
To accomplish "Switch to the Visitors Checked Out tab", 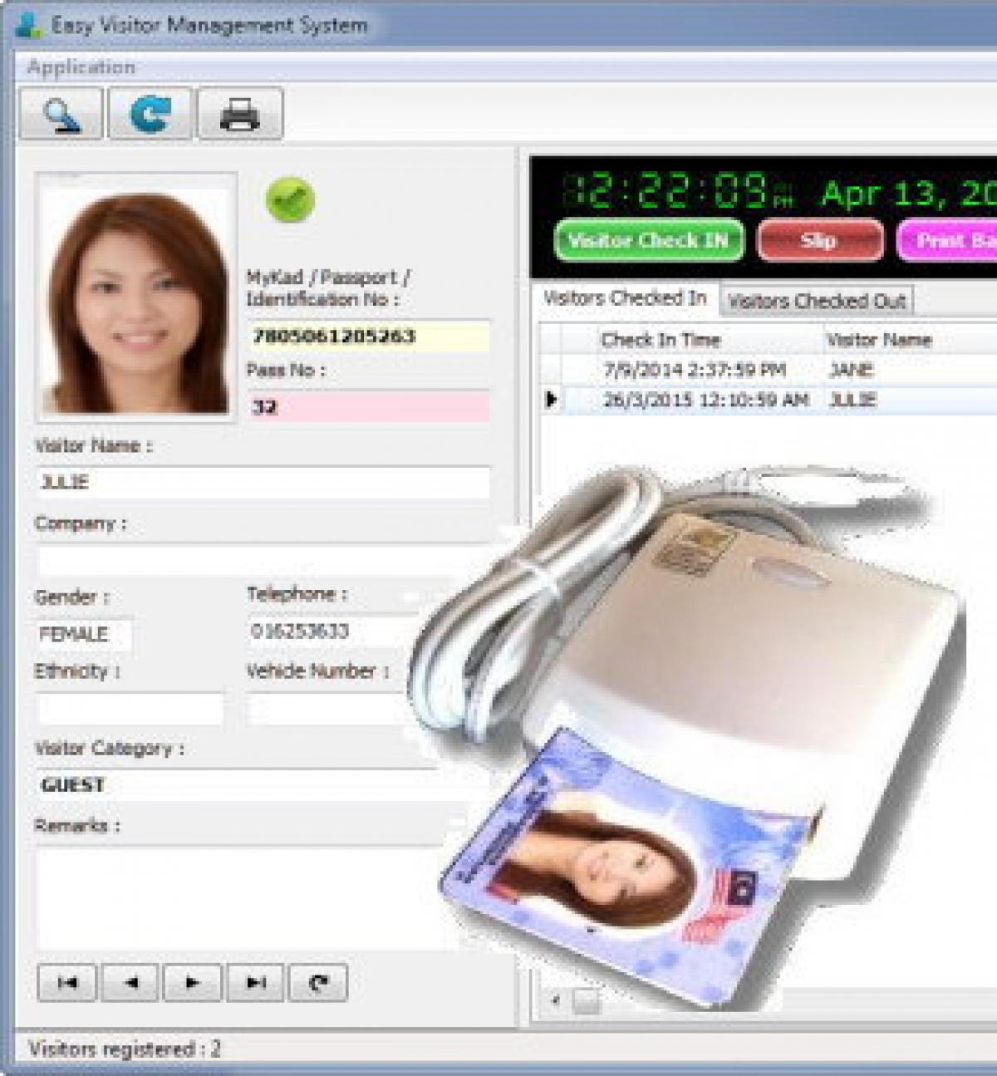I will (x=817, y=301).
